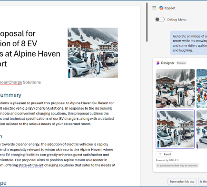Select the highlighted bottom-left generated image
Image resolution: width=207 pixels, height=187 pixels.
tap(175, 129)
